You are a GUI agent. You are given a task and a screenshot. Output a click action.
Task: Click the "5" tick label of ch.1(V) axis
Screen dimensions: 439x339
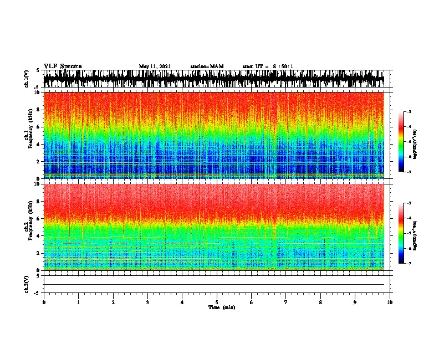click(x=39, y=70)
